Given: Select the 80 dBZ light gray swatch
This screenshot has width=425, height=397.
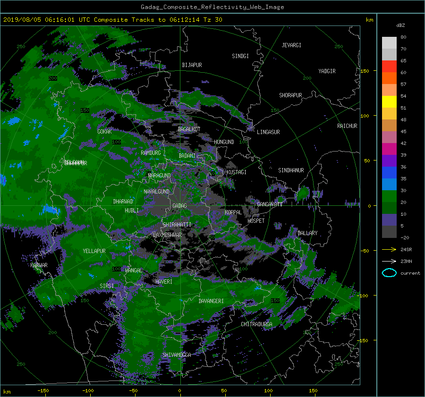Looking at the screenshot, I should click(389, 43).
